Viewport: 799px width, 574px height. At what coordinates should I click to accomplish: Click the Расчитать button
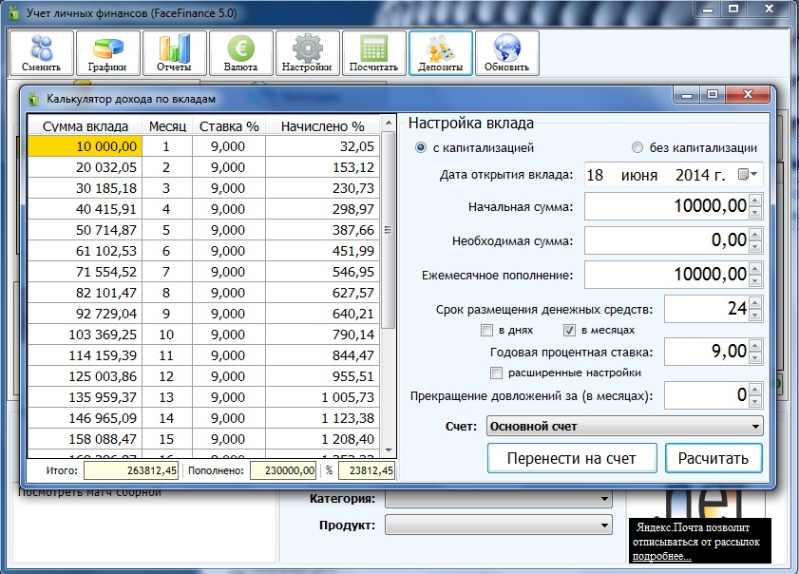point(713,458)
